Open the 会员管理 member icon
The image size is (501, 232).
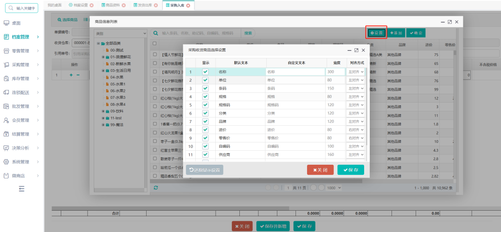[x=6, y=120]
